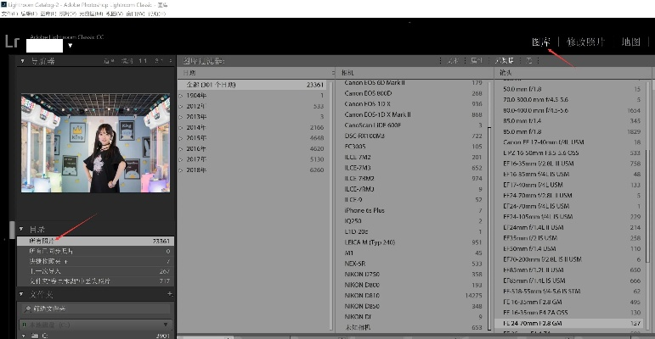The image size is (655, 339).
Task: Select the 2017年 date row
Action: point(252,159)
